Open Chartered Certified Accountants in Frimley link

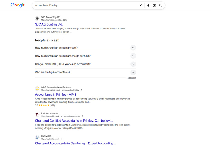pyautogui.click(x=74, y=121)
